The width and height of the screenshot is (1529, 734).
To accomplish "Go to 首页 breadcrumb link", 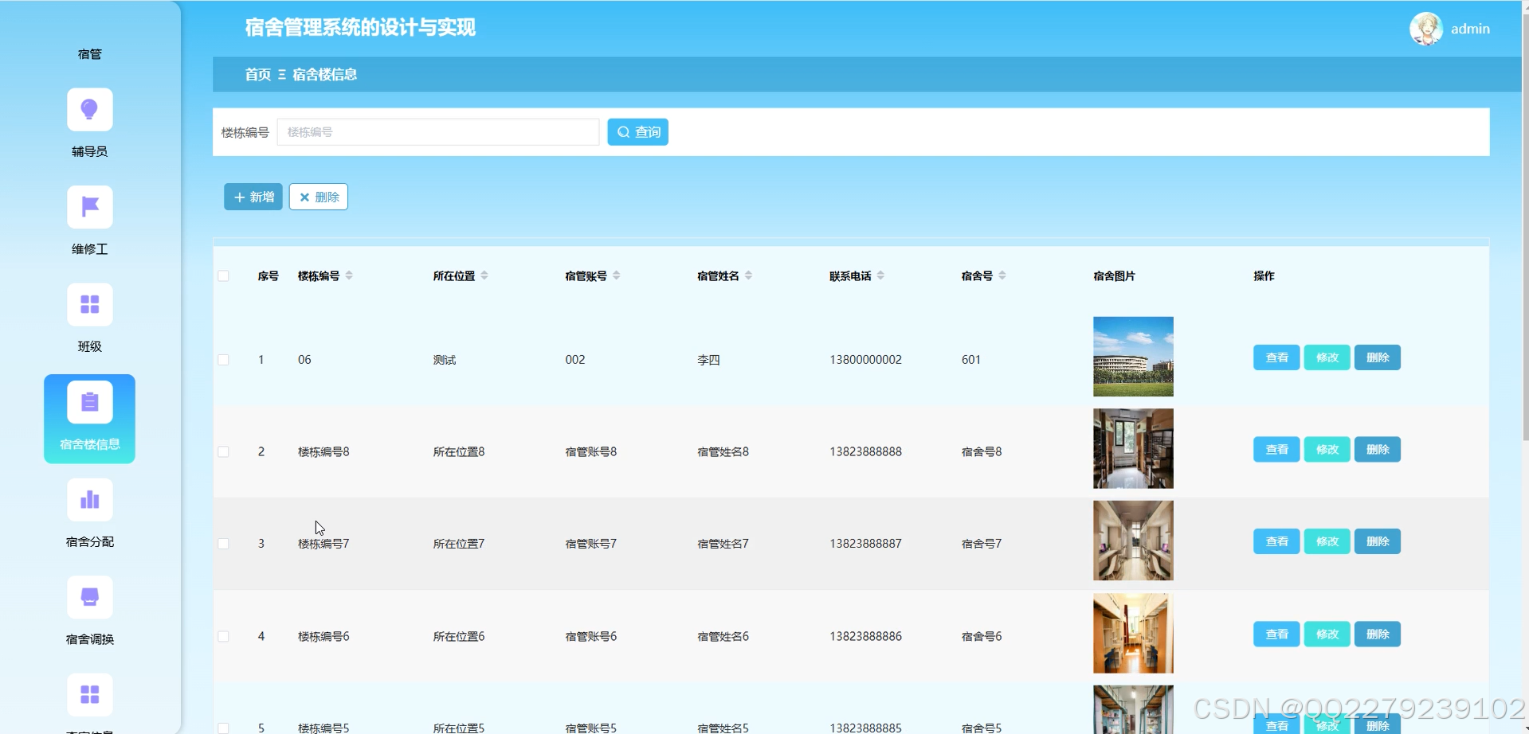I will pos(257,74).
